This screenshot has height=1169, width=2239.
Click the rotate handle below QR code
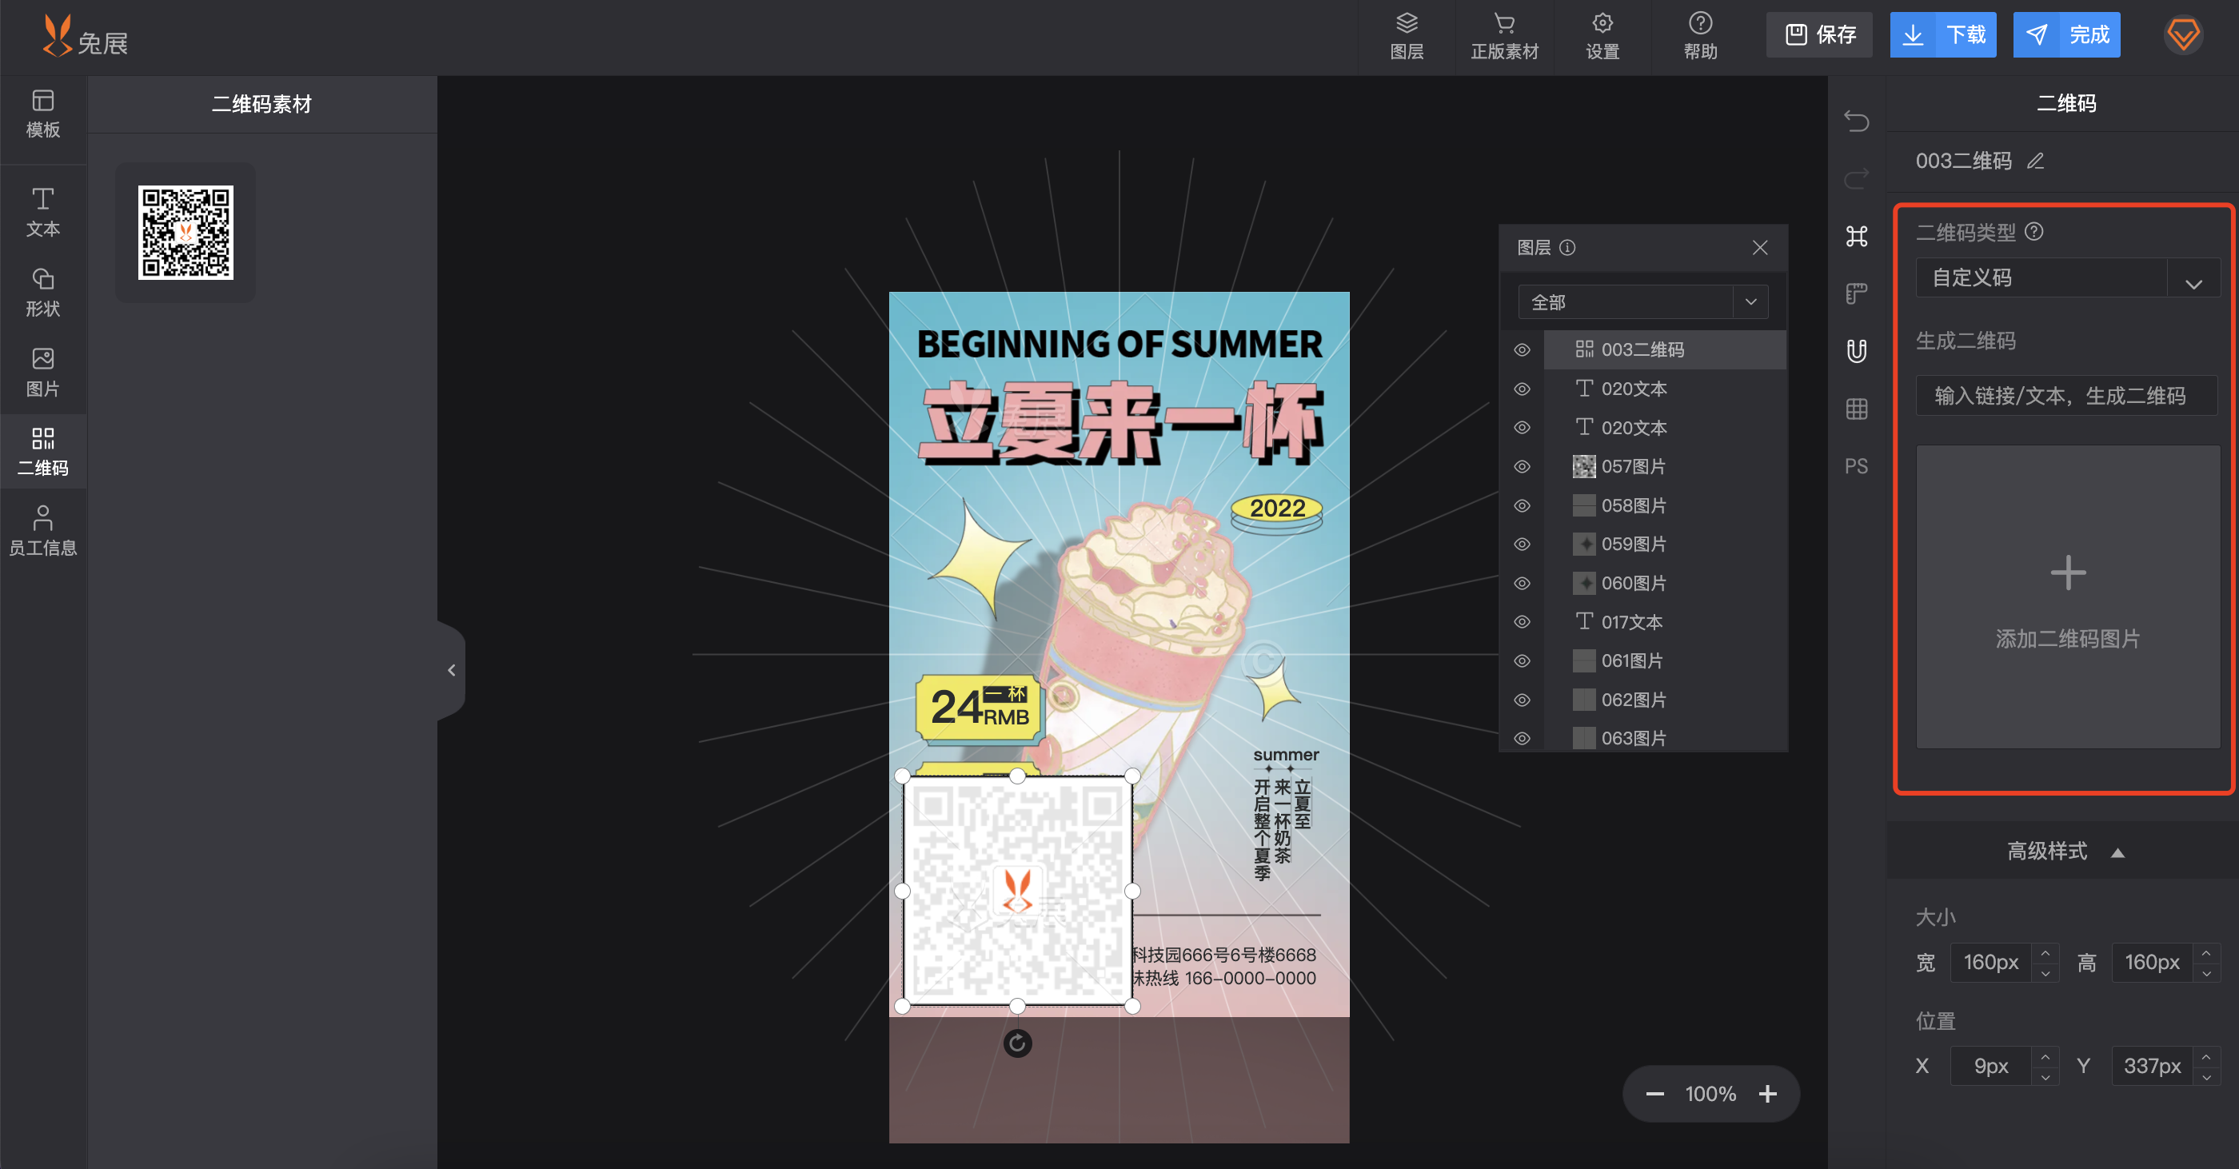tap(1017, 1043)
